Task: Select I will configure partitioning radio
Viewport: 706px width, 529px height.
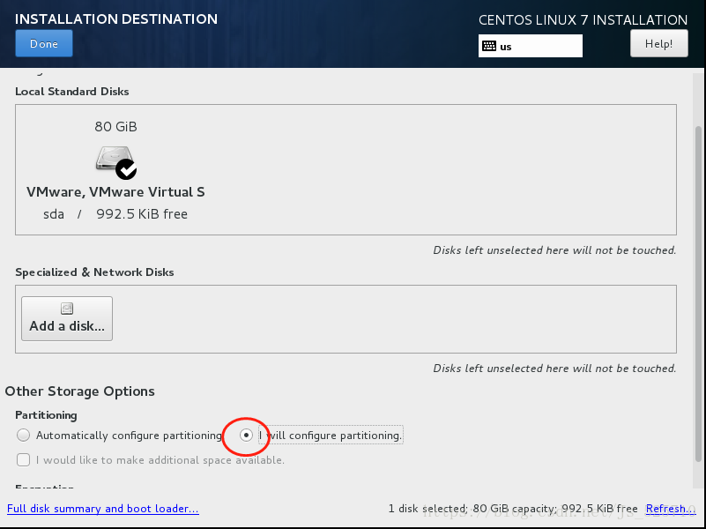Action: (x=246, y=435)
